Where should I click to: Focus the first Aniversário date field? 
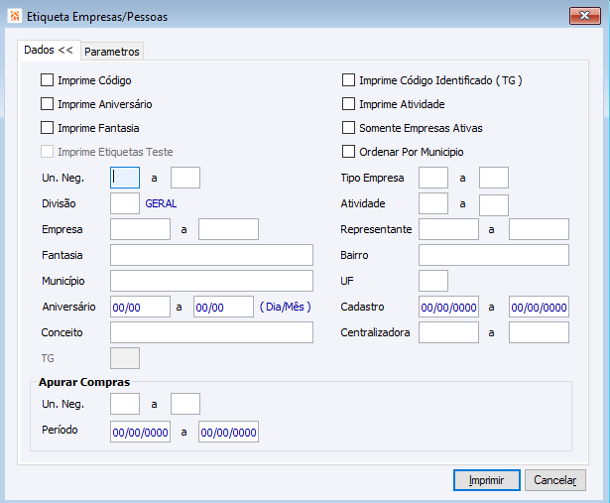140,307
